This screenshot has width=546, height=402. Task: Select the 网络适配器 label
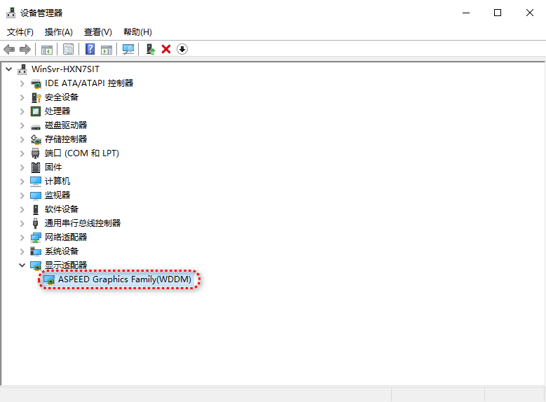[x=66, y=237]
